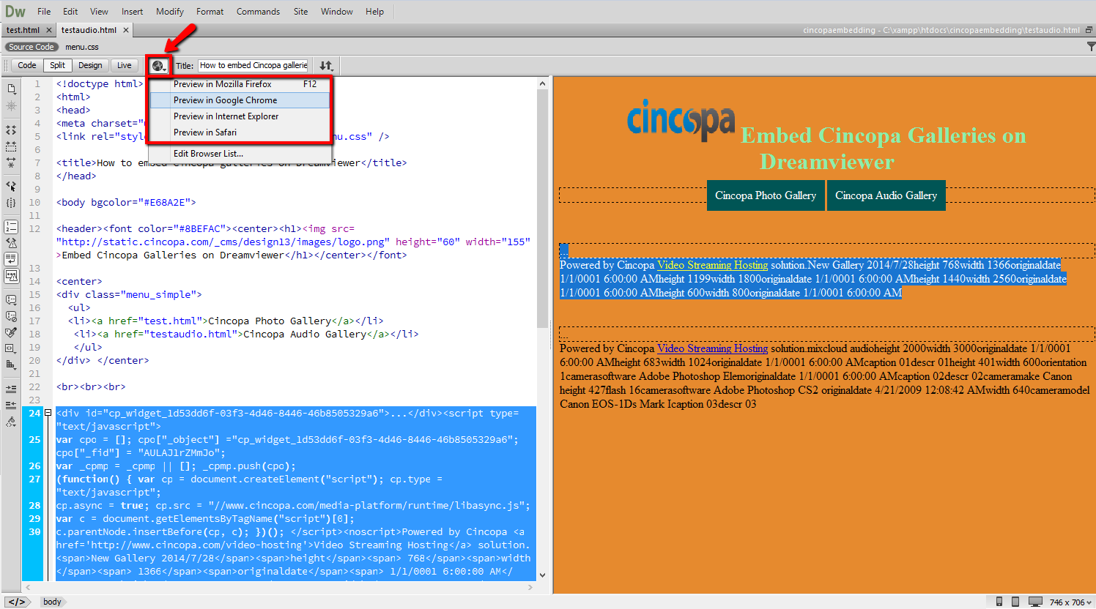Toggle Line Numbers in coding toolbar

12,227
